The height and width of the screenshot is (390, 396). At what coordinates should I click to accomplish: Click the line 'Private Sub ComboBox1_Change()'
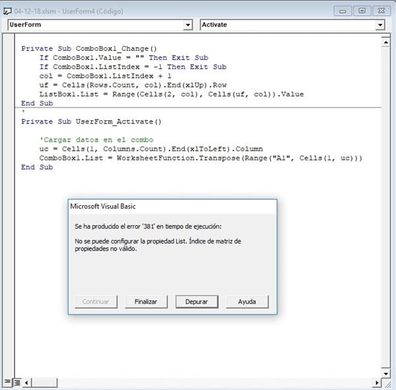(x=89, y=48)
